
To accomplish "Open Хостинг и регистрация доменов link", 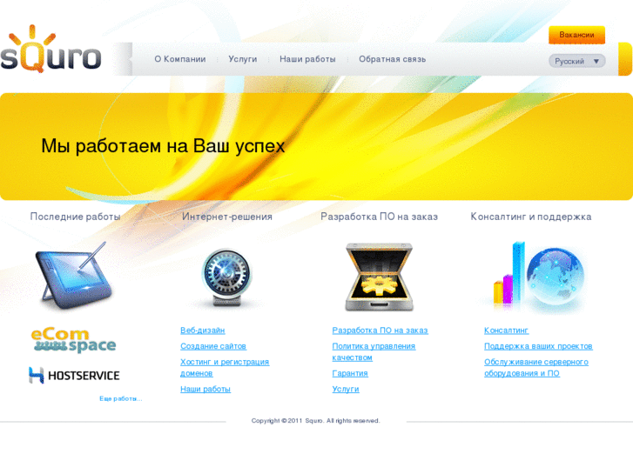I will (x=225, y=368).
